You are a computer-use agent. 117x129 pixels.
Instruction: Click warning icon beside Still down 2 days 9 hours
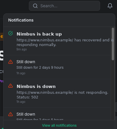(x=11, y=62)
